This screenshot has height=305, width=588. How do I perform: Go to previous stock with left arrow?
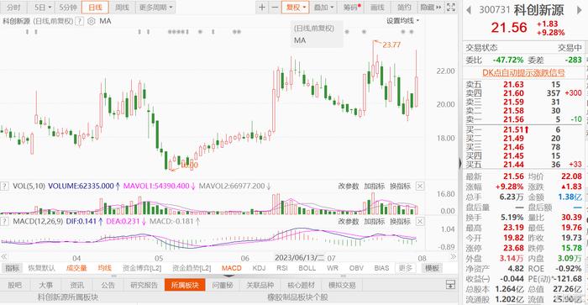469,10
